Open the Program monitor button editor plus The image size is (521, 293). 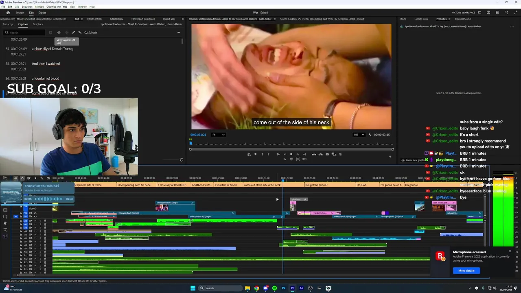click(390, 157)
